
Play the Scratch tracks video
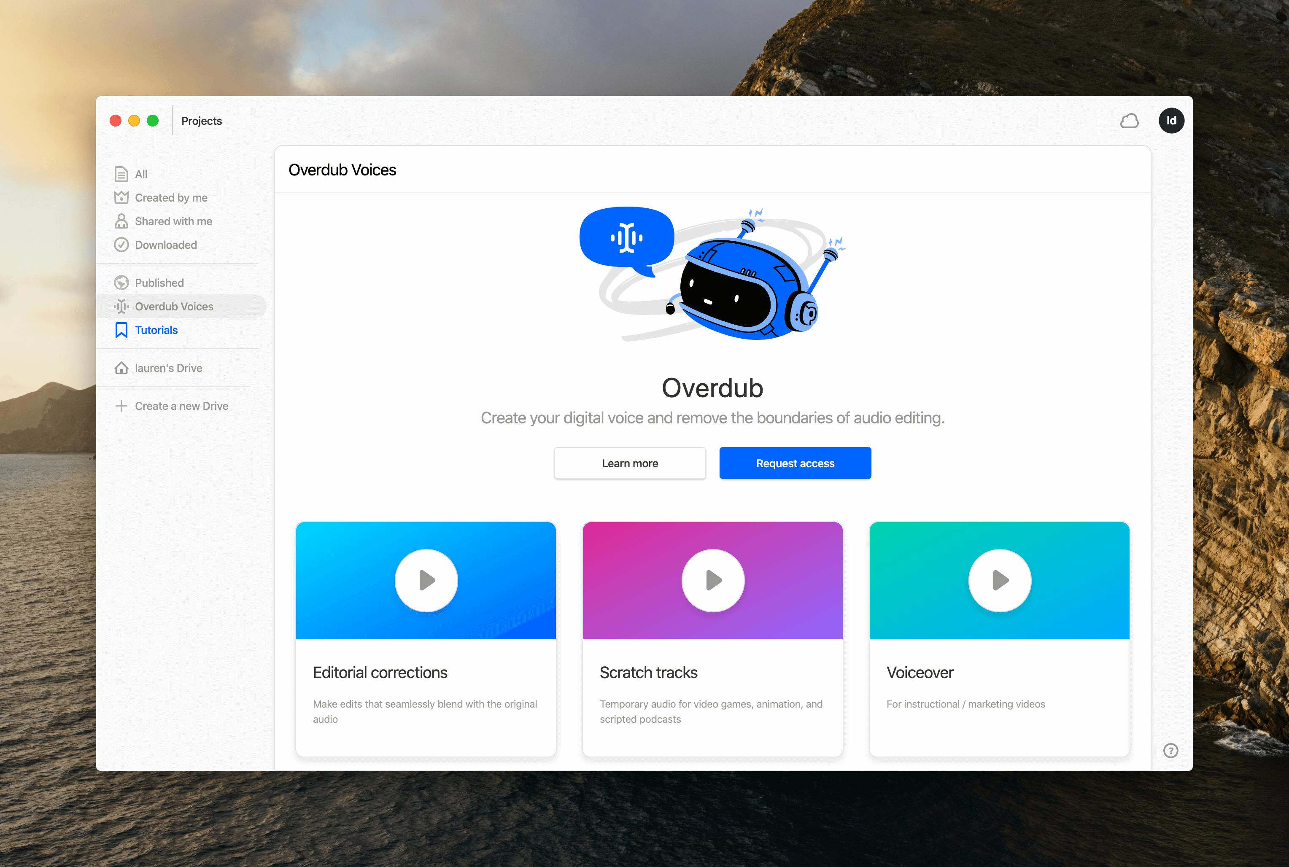coord(712,580)
